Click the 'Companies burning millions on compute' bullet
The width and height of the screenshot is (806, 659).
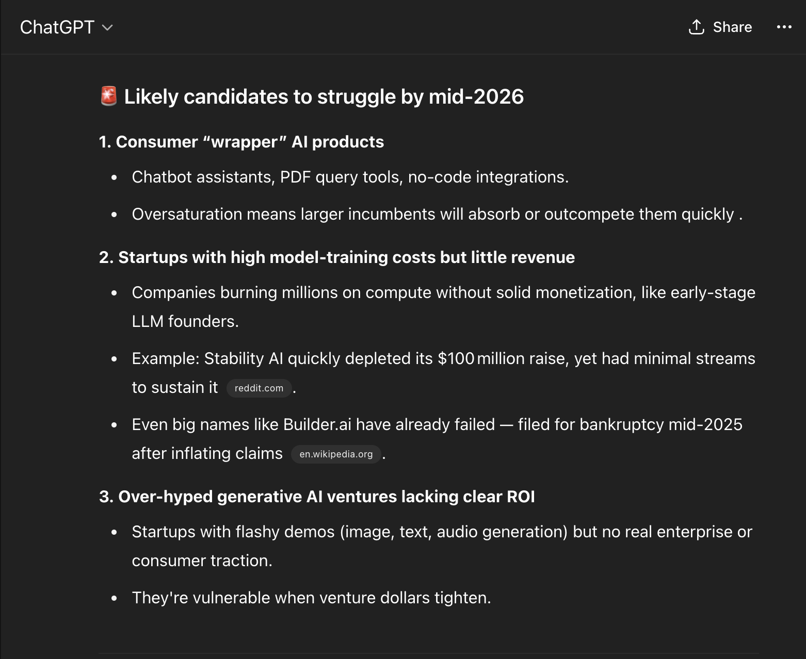pyautogui.click(x=443, y=307)
